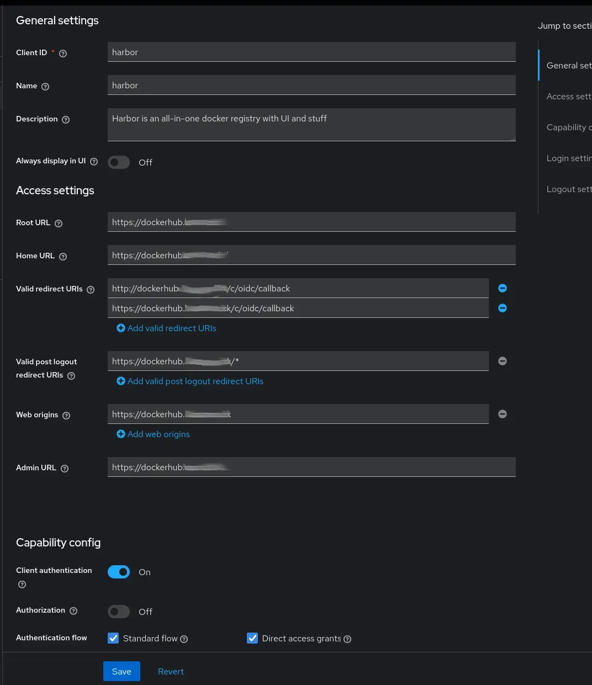Toggle Always display in UI switch
The image size is (592, 685).
119,162
